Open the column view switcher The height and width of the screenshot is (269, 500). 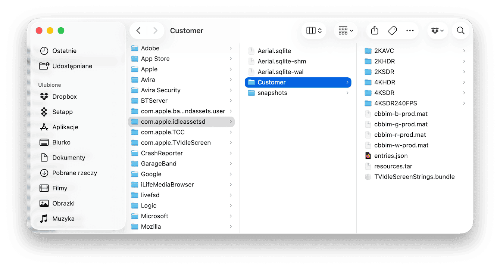(314, 31)
